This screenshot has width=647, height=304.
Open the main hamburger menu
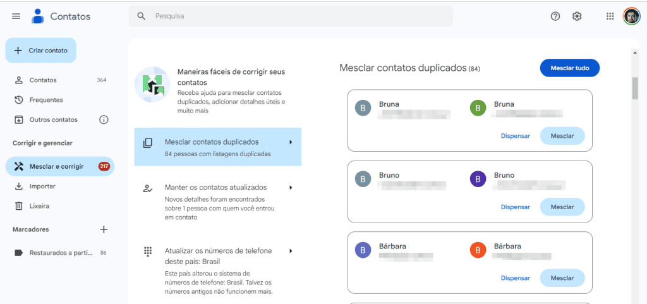click(16, 16)
